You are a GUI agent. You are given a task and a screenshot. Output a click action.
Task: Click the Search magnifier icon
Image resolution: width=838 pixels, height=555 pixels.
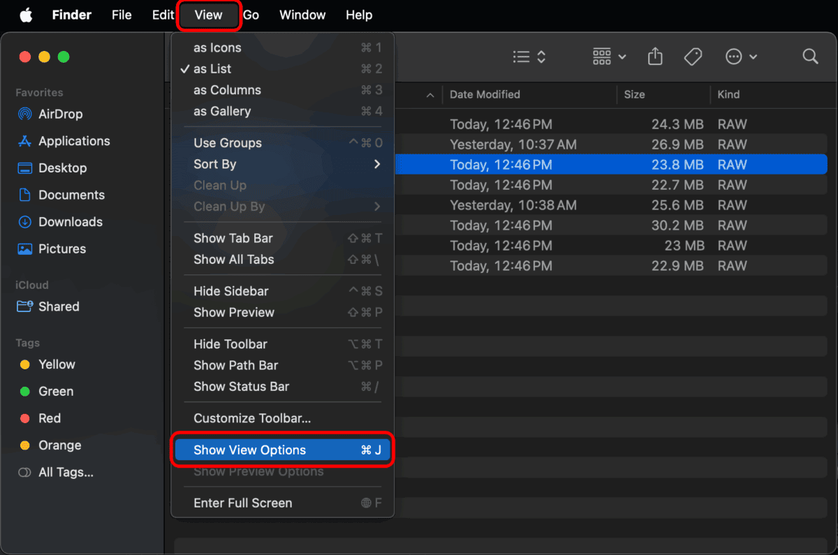(x=810, y=57)
